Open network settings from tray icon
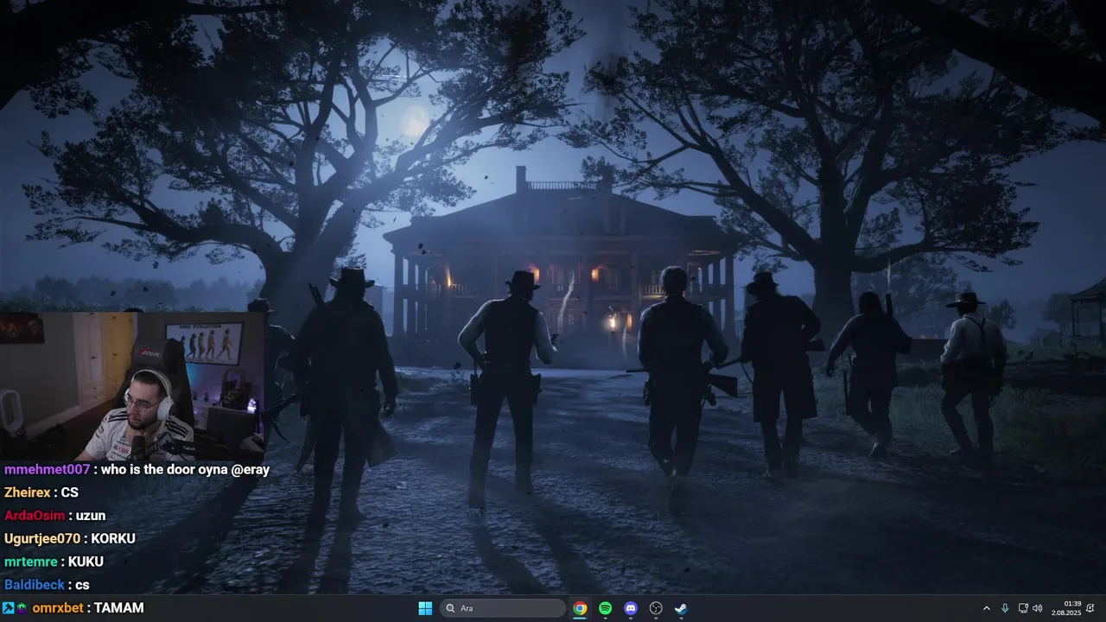Viewport: 1106px width, 622px height. (1023, 608)
